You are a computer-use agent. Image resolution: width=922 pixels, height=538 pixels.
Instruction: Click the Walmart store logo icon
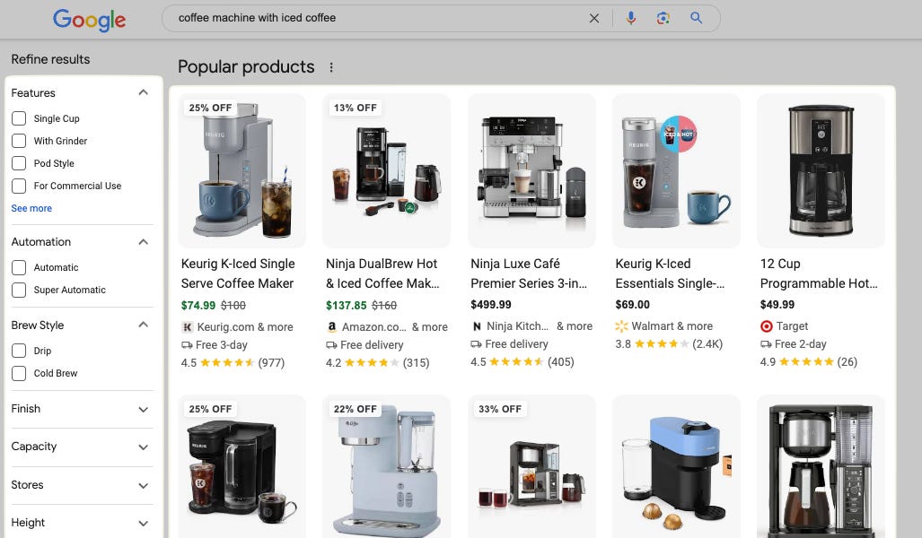(621, 326)
